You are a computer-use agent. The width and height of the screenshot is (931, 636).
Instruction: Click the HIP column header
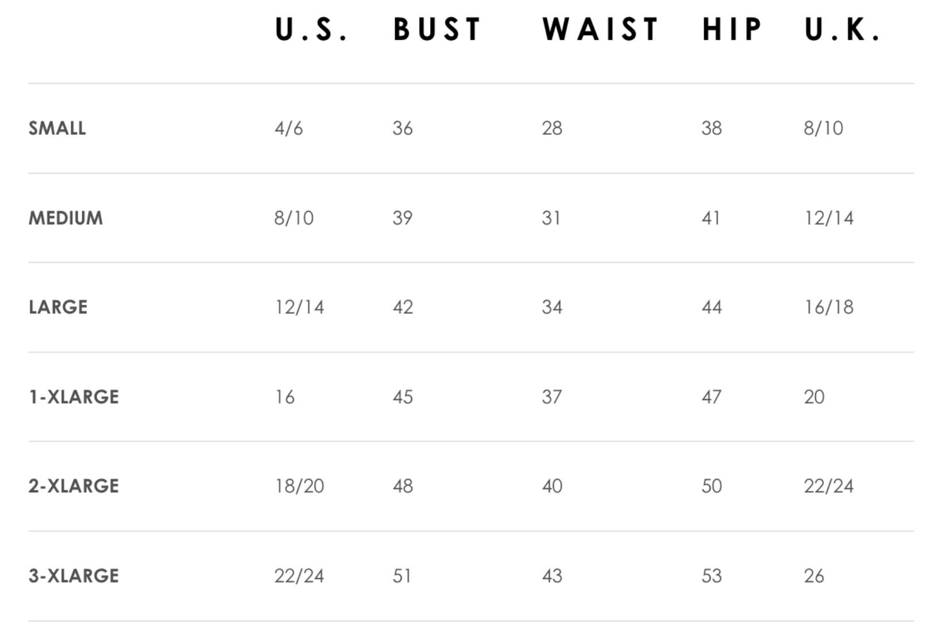(x=732, y=29)
